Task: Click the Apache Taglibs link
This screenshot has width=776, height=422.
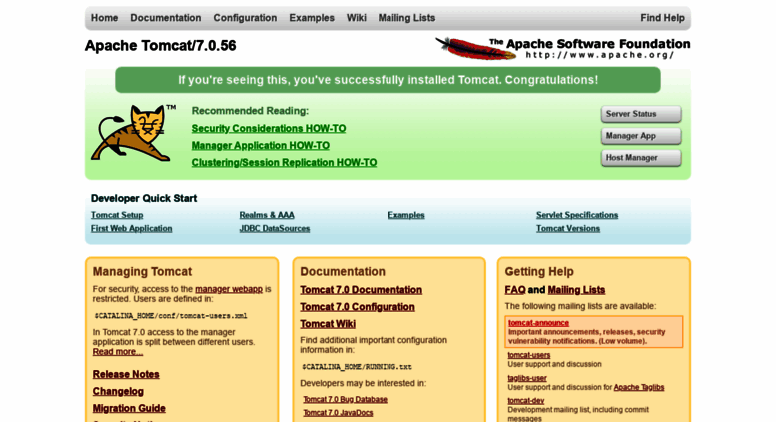Action: tap(639, 387)
